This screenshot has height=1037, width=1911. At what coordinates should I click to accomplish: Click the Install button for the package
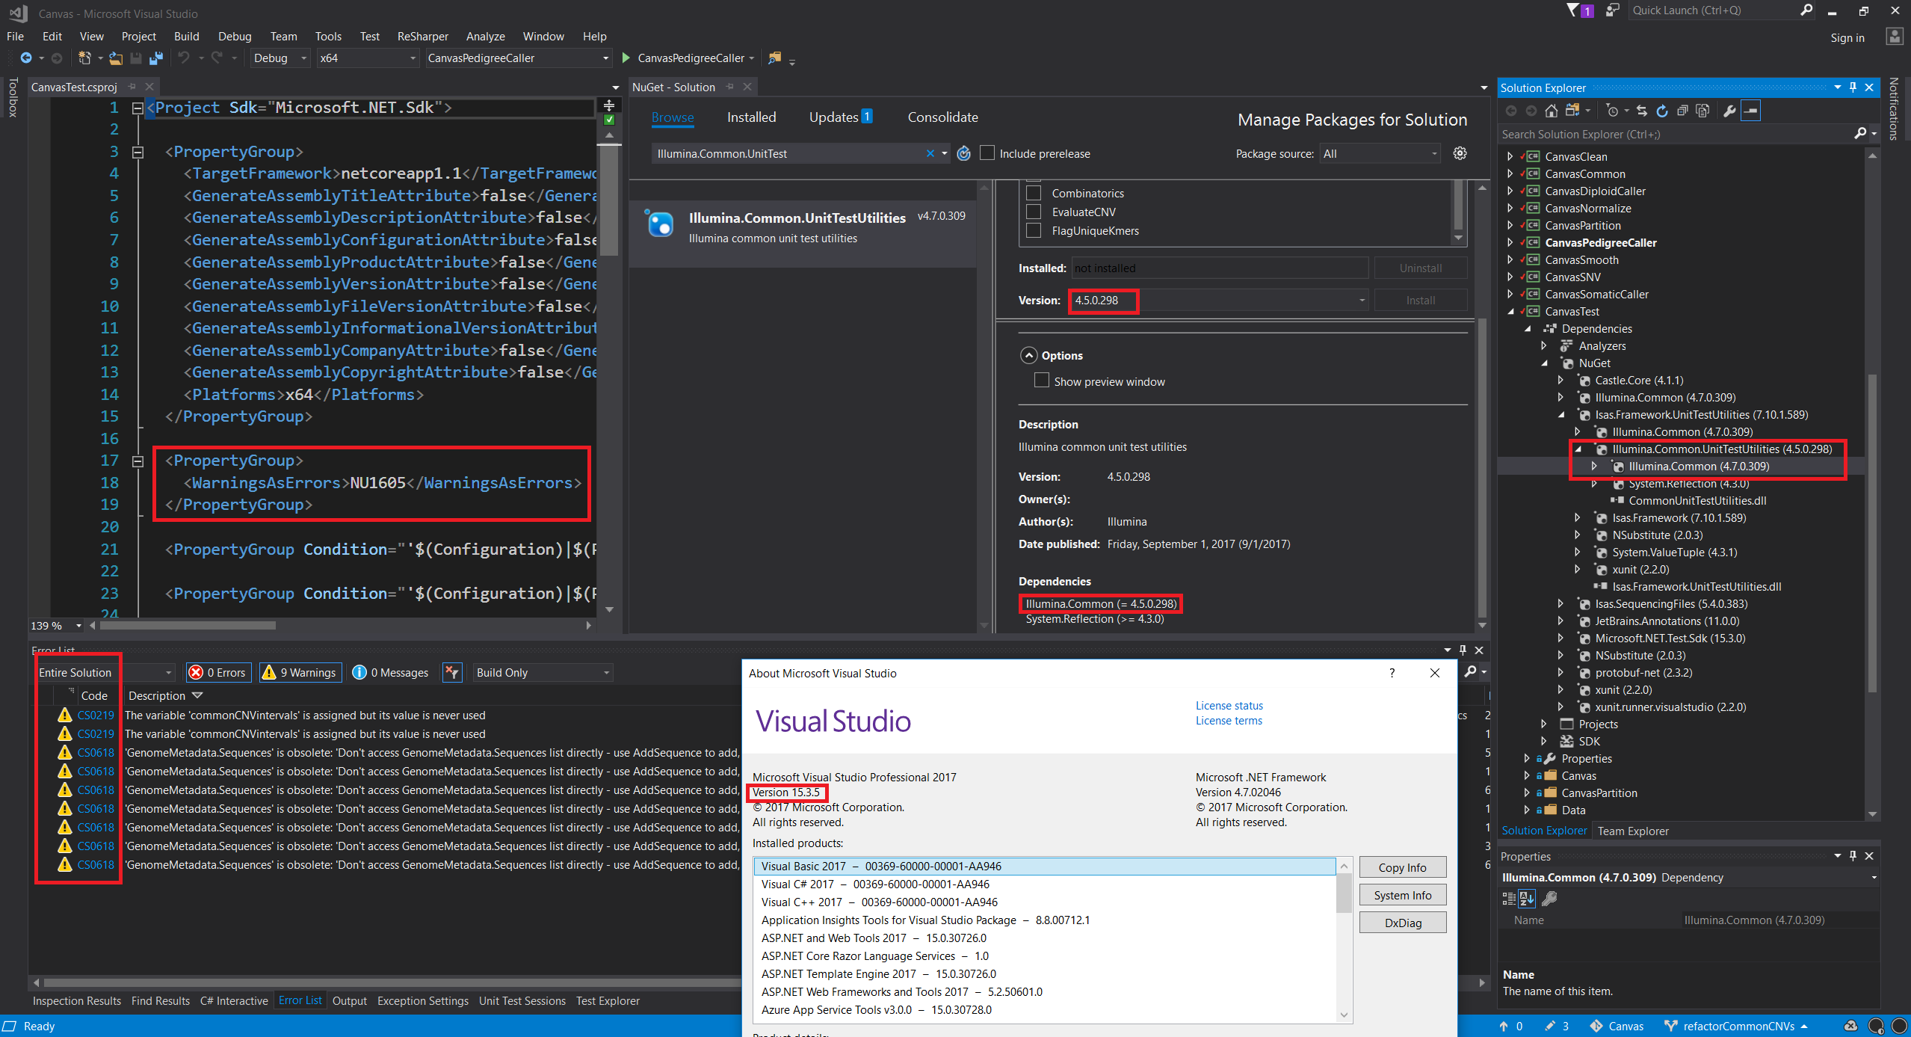(1420, 300)
